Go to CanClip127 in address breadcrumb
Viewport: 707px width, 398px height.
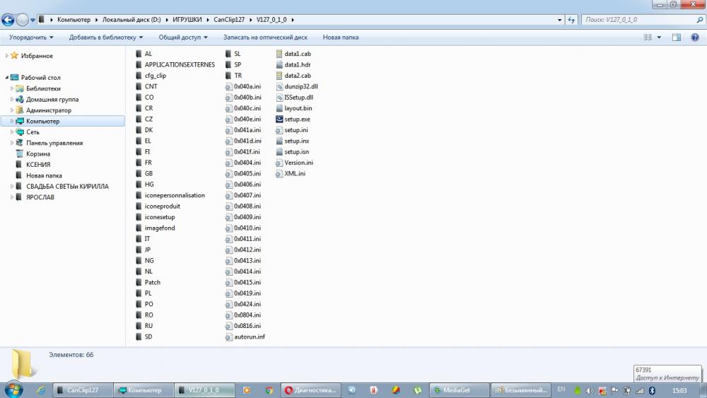click(229, 20)
